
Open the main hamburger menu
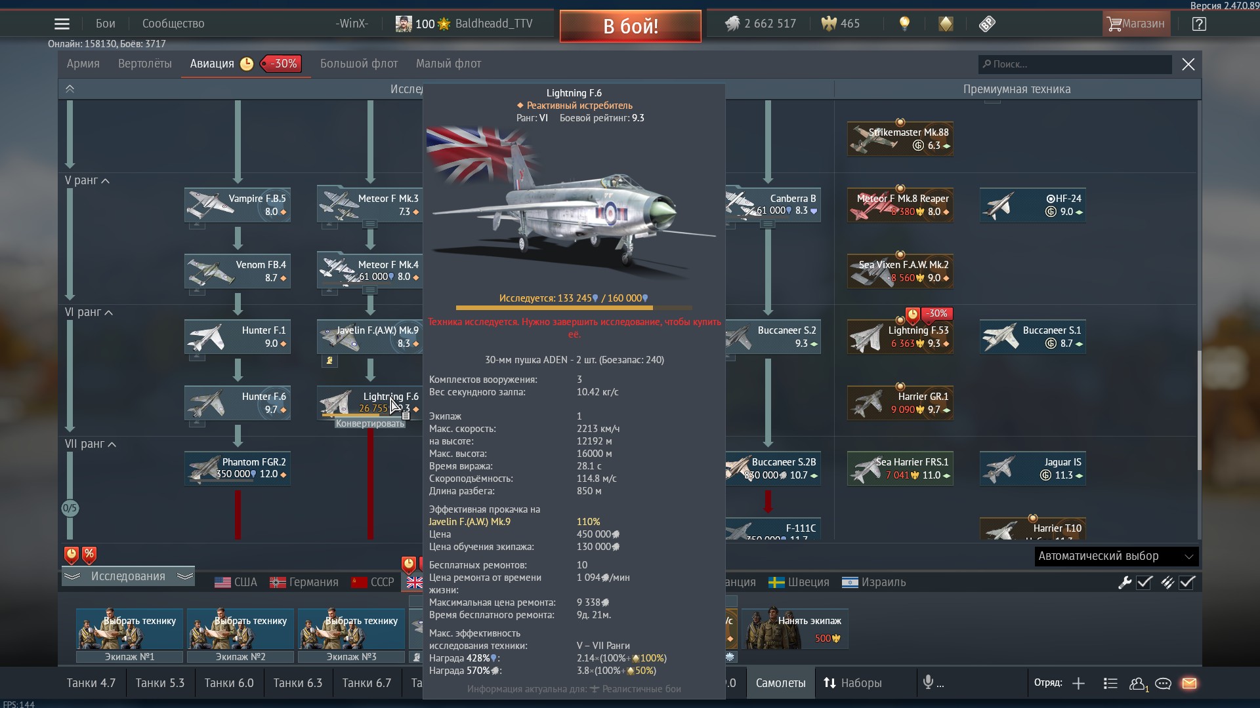point(62,24)
